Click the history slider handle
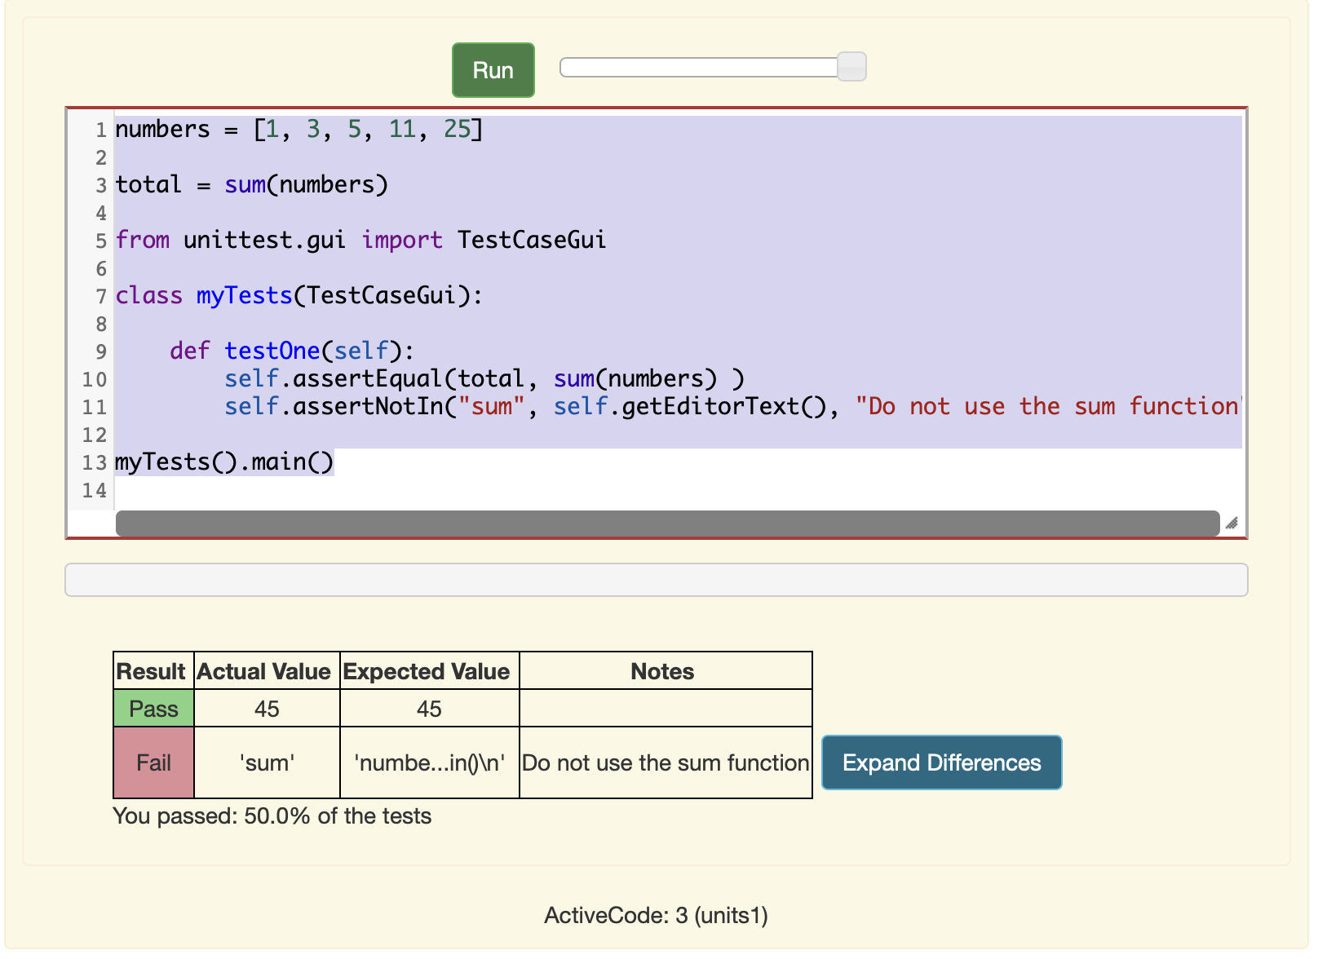This screenshot has height=959, width=1318. (851, 67)
